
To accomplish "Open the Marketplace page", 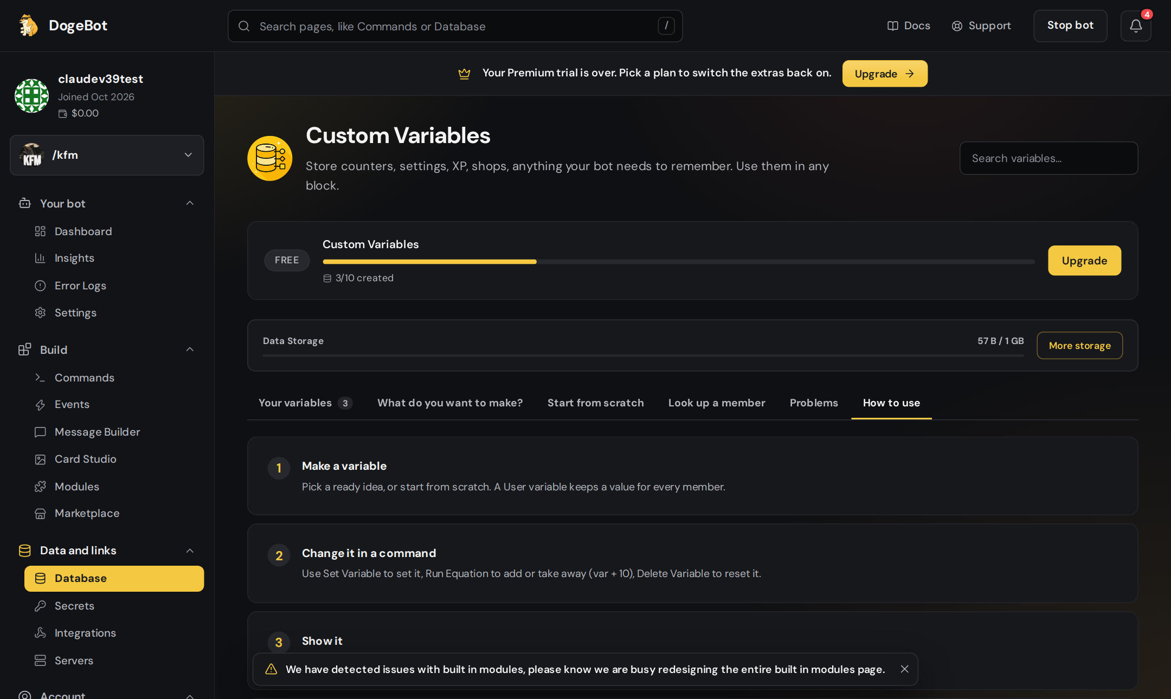I will click(x=114, y=514).
